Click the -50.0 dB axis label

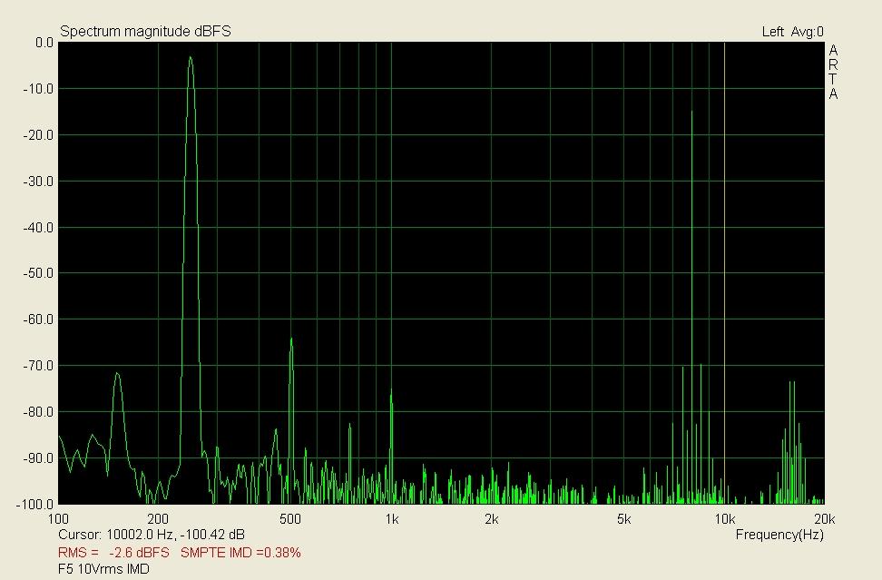pyautogui.click(x=38, y=273)
